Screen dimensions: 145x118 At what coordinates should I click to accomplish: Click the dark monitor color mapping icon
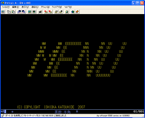[34, 12]
